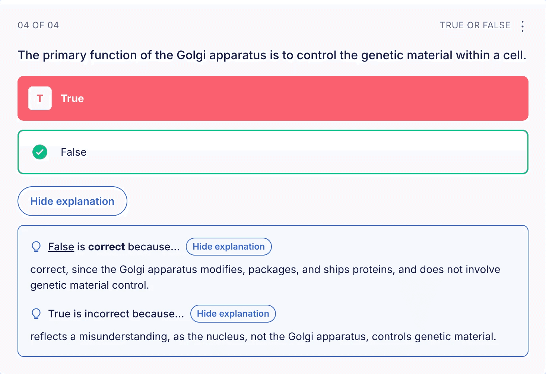Click lightbulb icon beside True is incorrect

[x=36, y=314]
